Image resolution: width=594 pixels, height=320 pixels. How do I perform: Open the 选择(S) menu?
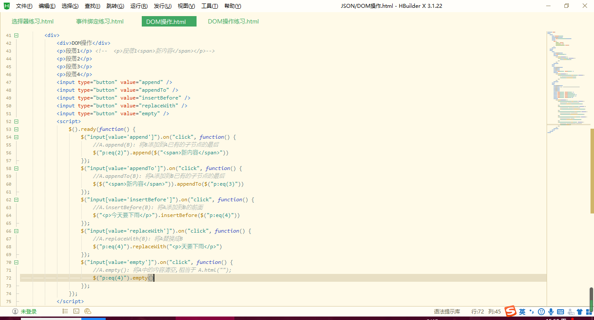70,6
